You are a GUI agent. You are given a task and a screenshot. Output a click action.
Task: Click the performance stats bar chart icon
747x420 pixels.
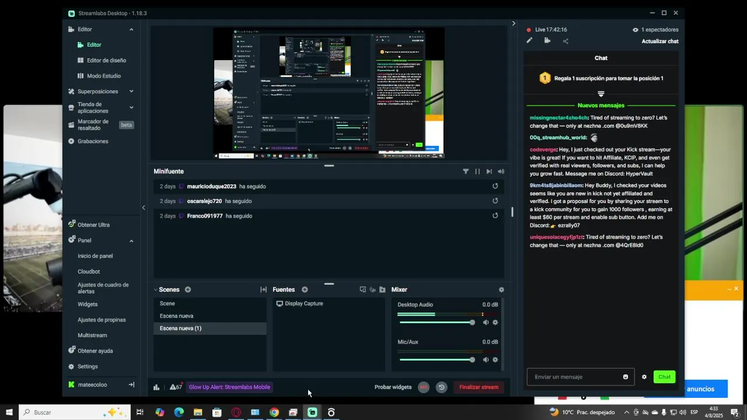(x=156, y=387)
